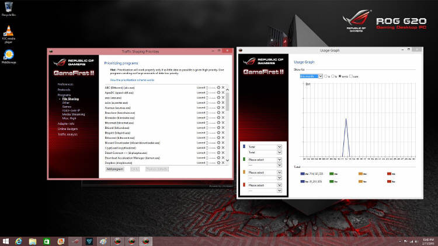Open the dash dropdown below green marker's selector
The image size is (438, 246).
pos(265,165)
